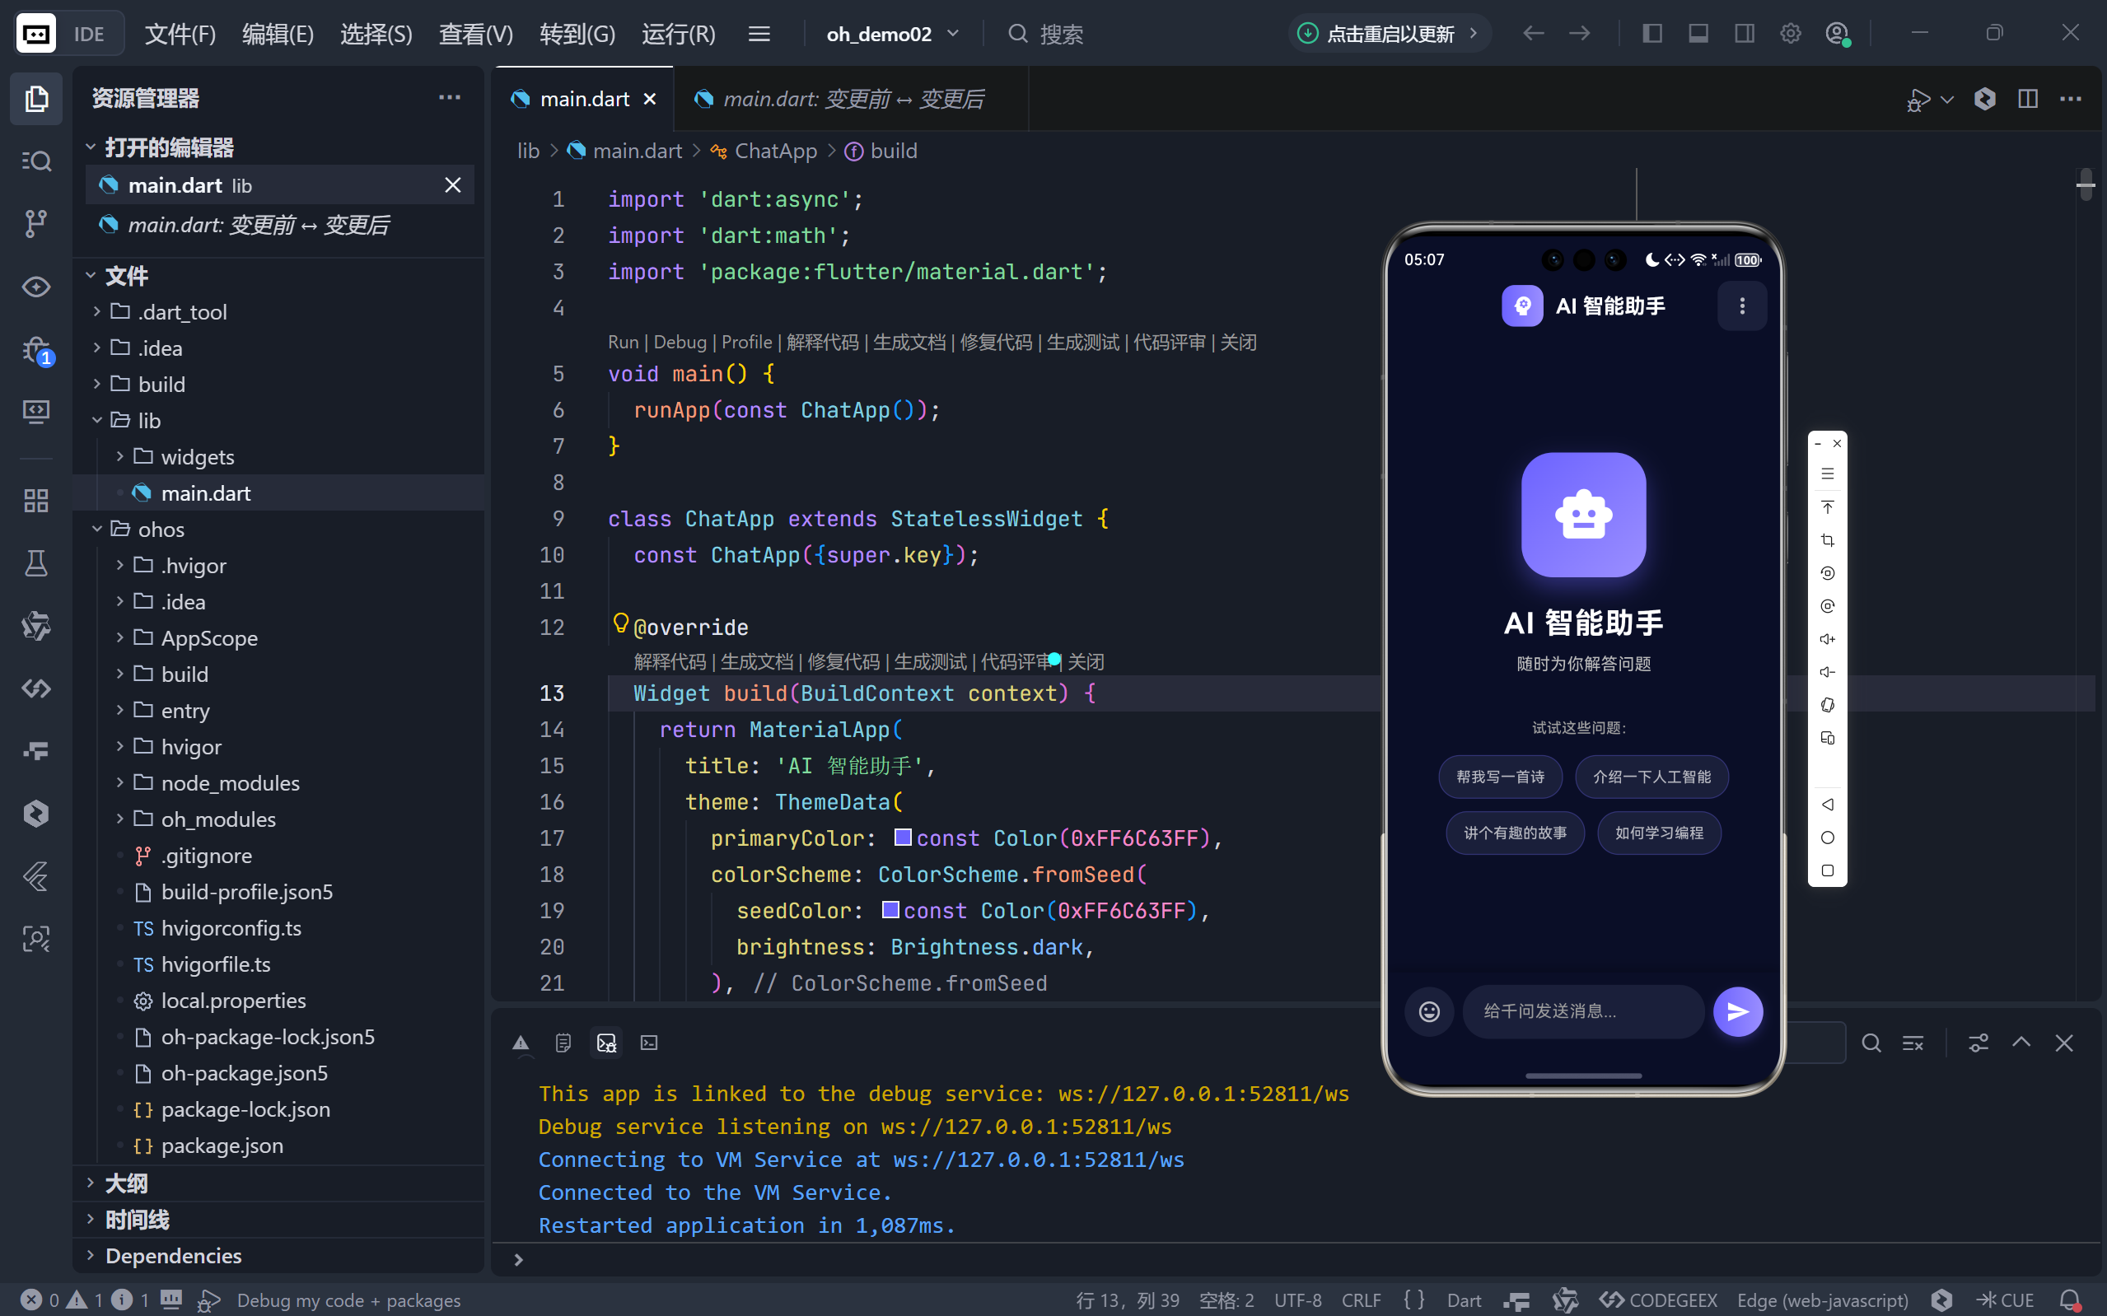Open the Source Control activity bar icon
The width and height of the screenshot is (2107, 1316).
35,224
